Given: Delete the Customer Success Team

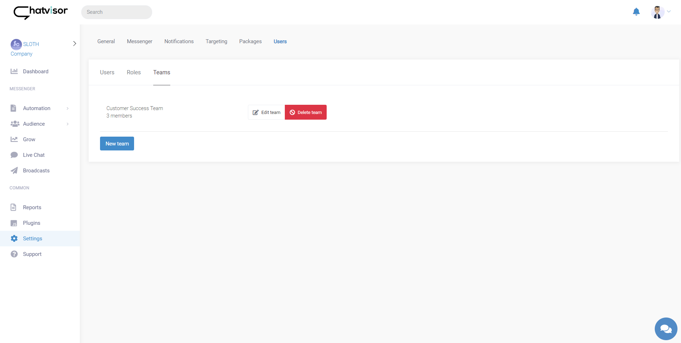Looking at the screenshot, I should coord(306,112).
